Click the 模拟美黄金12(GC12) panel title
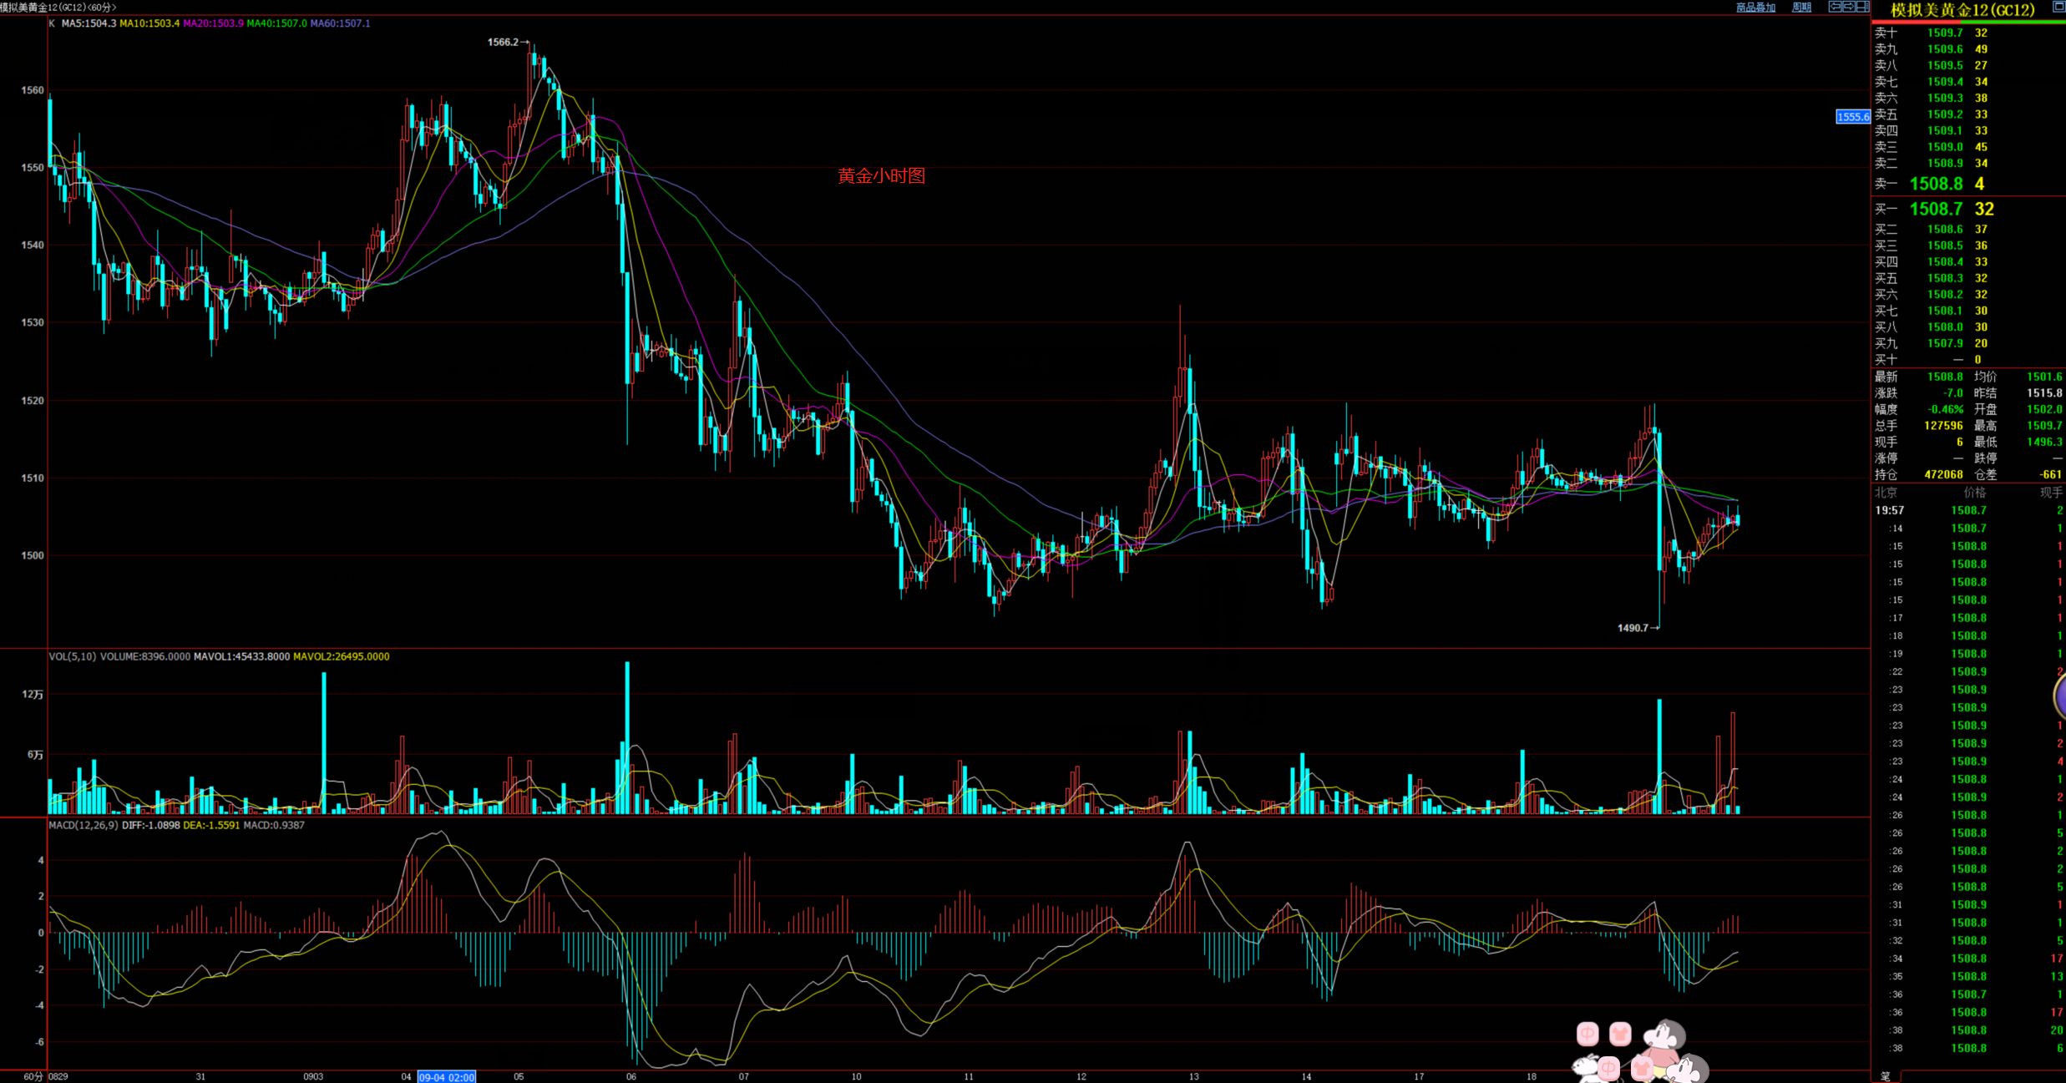2066x1083 pixels. [x=1962, y=10]
